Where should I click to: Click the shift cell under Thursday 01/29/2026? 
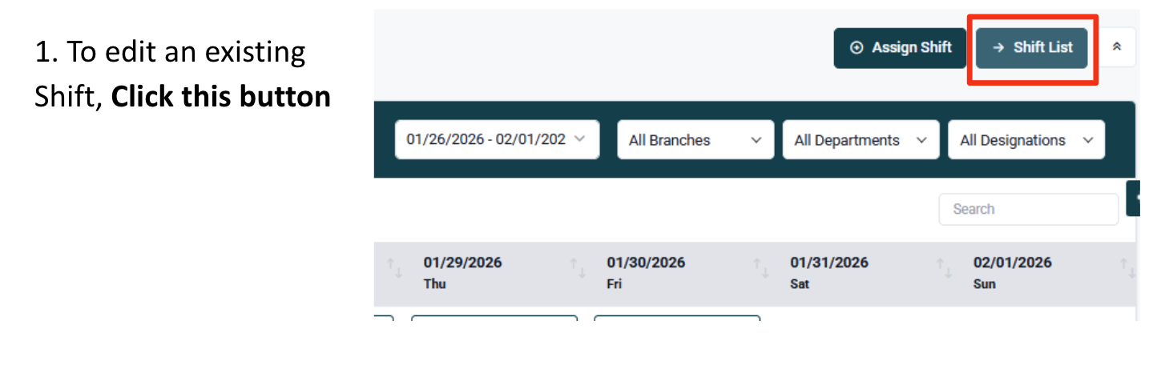click(x=494, y=319)
